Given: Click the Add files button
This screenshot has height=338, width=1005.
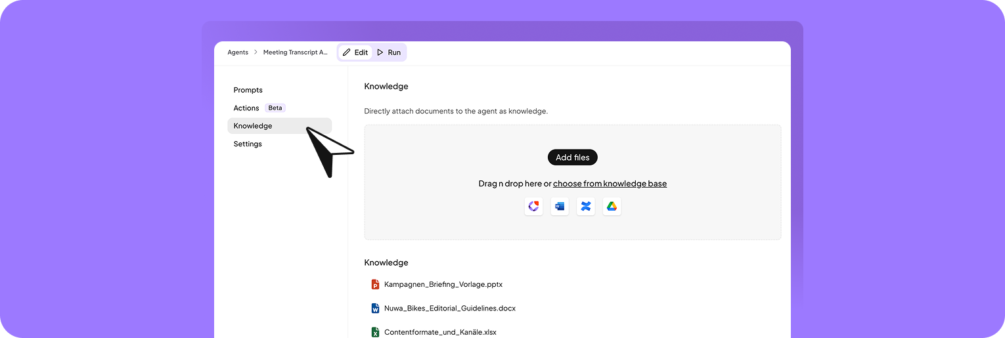Looking at the screenshot, I should pyautogui.click(x=573, y=158).
